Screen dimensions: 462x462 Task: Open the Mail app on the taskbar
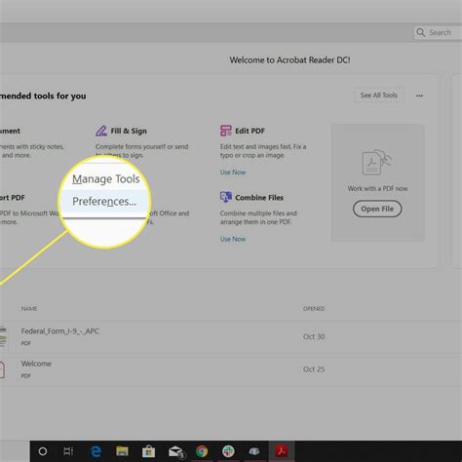pos(175,451)
